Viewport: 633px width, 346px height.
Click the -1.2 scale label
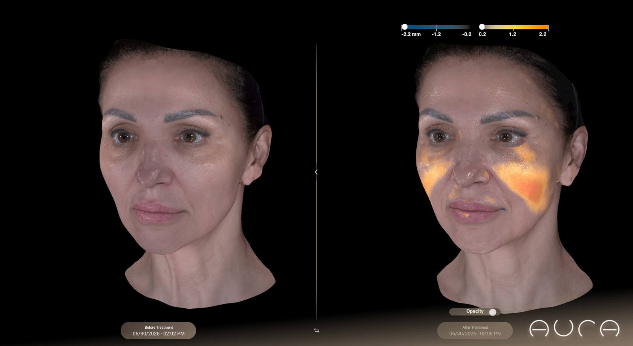click(436, 34)
